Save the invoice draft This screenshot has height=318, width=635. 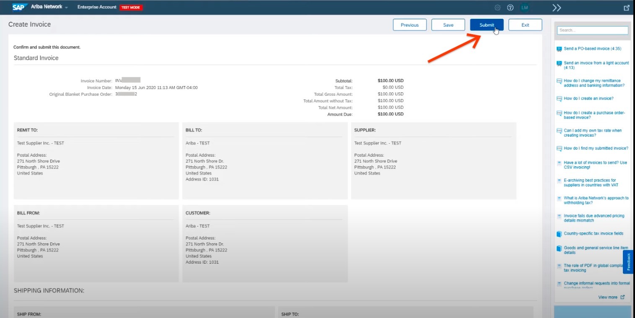[448, 25]
